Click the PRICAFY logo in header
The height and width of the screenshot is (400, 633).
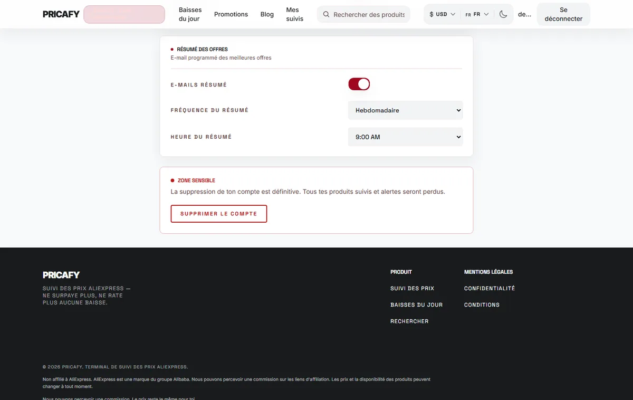[61, 14]
